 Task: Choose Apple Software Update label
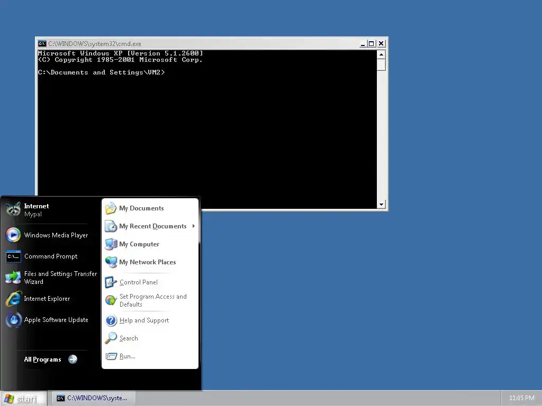(56, 320)
